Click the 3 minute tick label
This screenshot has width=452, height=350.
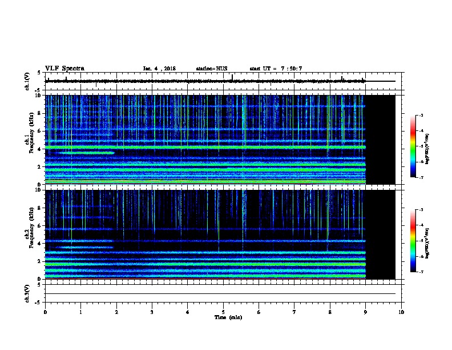[x=152, y=312]
